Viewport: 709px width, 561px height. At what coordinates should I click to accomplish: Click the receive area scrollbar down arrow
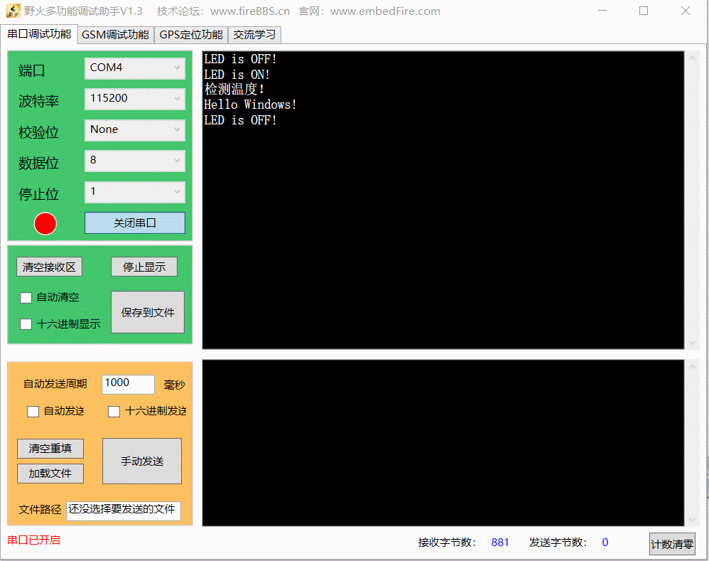(x=692, y=343)
